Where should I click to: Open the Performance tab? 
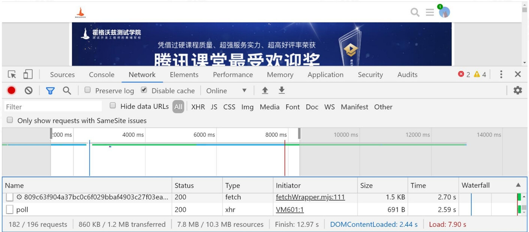(x=233, y=75)
